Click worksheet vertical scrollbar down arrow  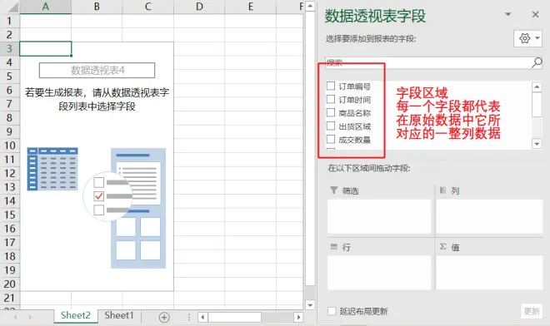click(x=310, y=305)
